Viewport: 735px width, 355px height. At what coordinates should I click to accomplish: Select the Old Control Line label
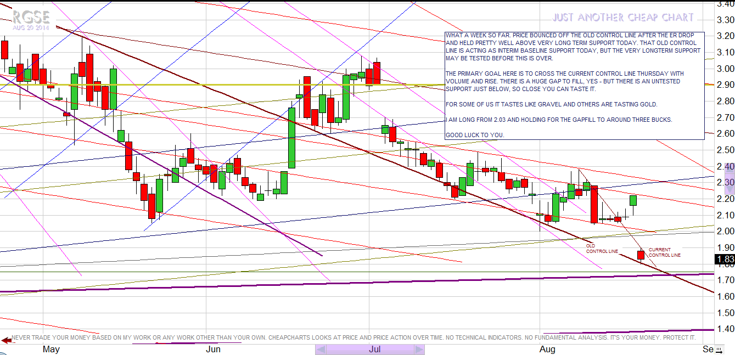pos(602,249)
